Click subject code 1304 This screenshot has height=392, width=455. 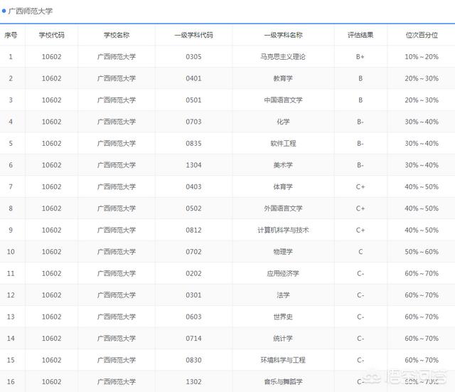tap(193, 165)
